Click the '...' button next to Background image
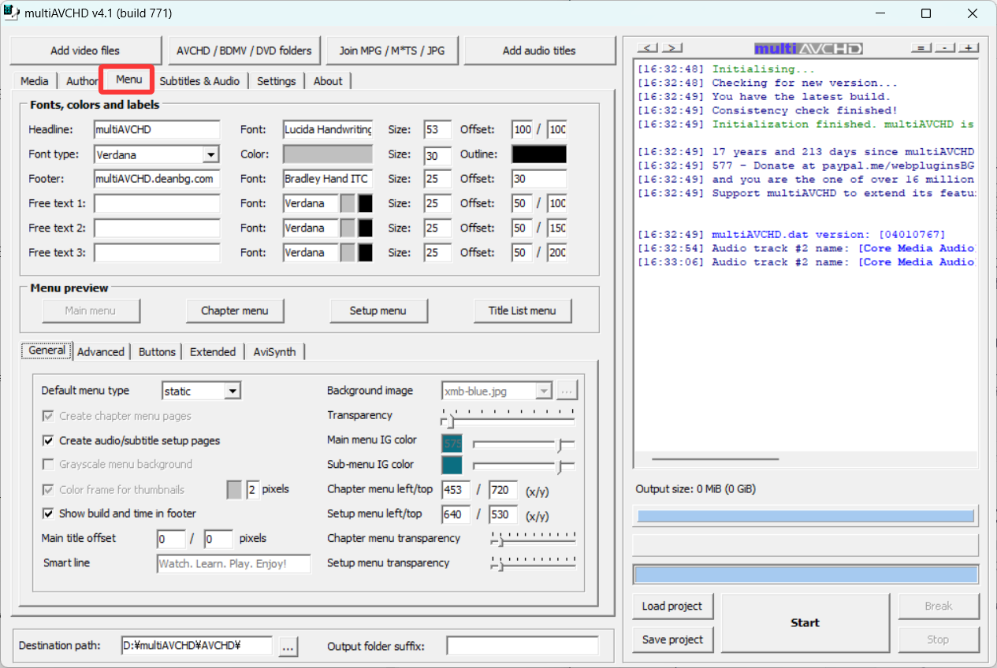 567,391
